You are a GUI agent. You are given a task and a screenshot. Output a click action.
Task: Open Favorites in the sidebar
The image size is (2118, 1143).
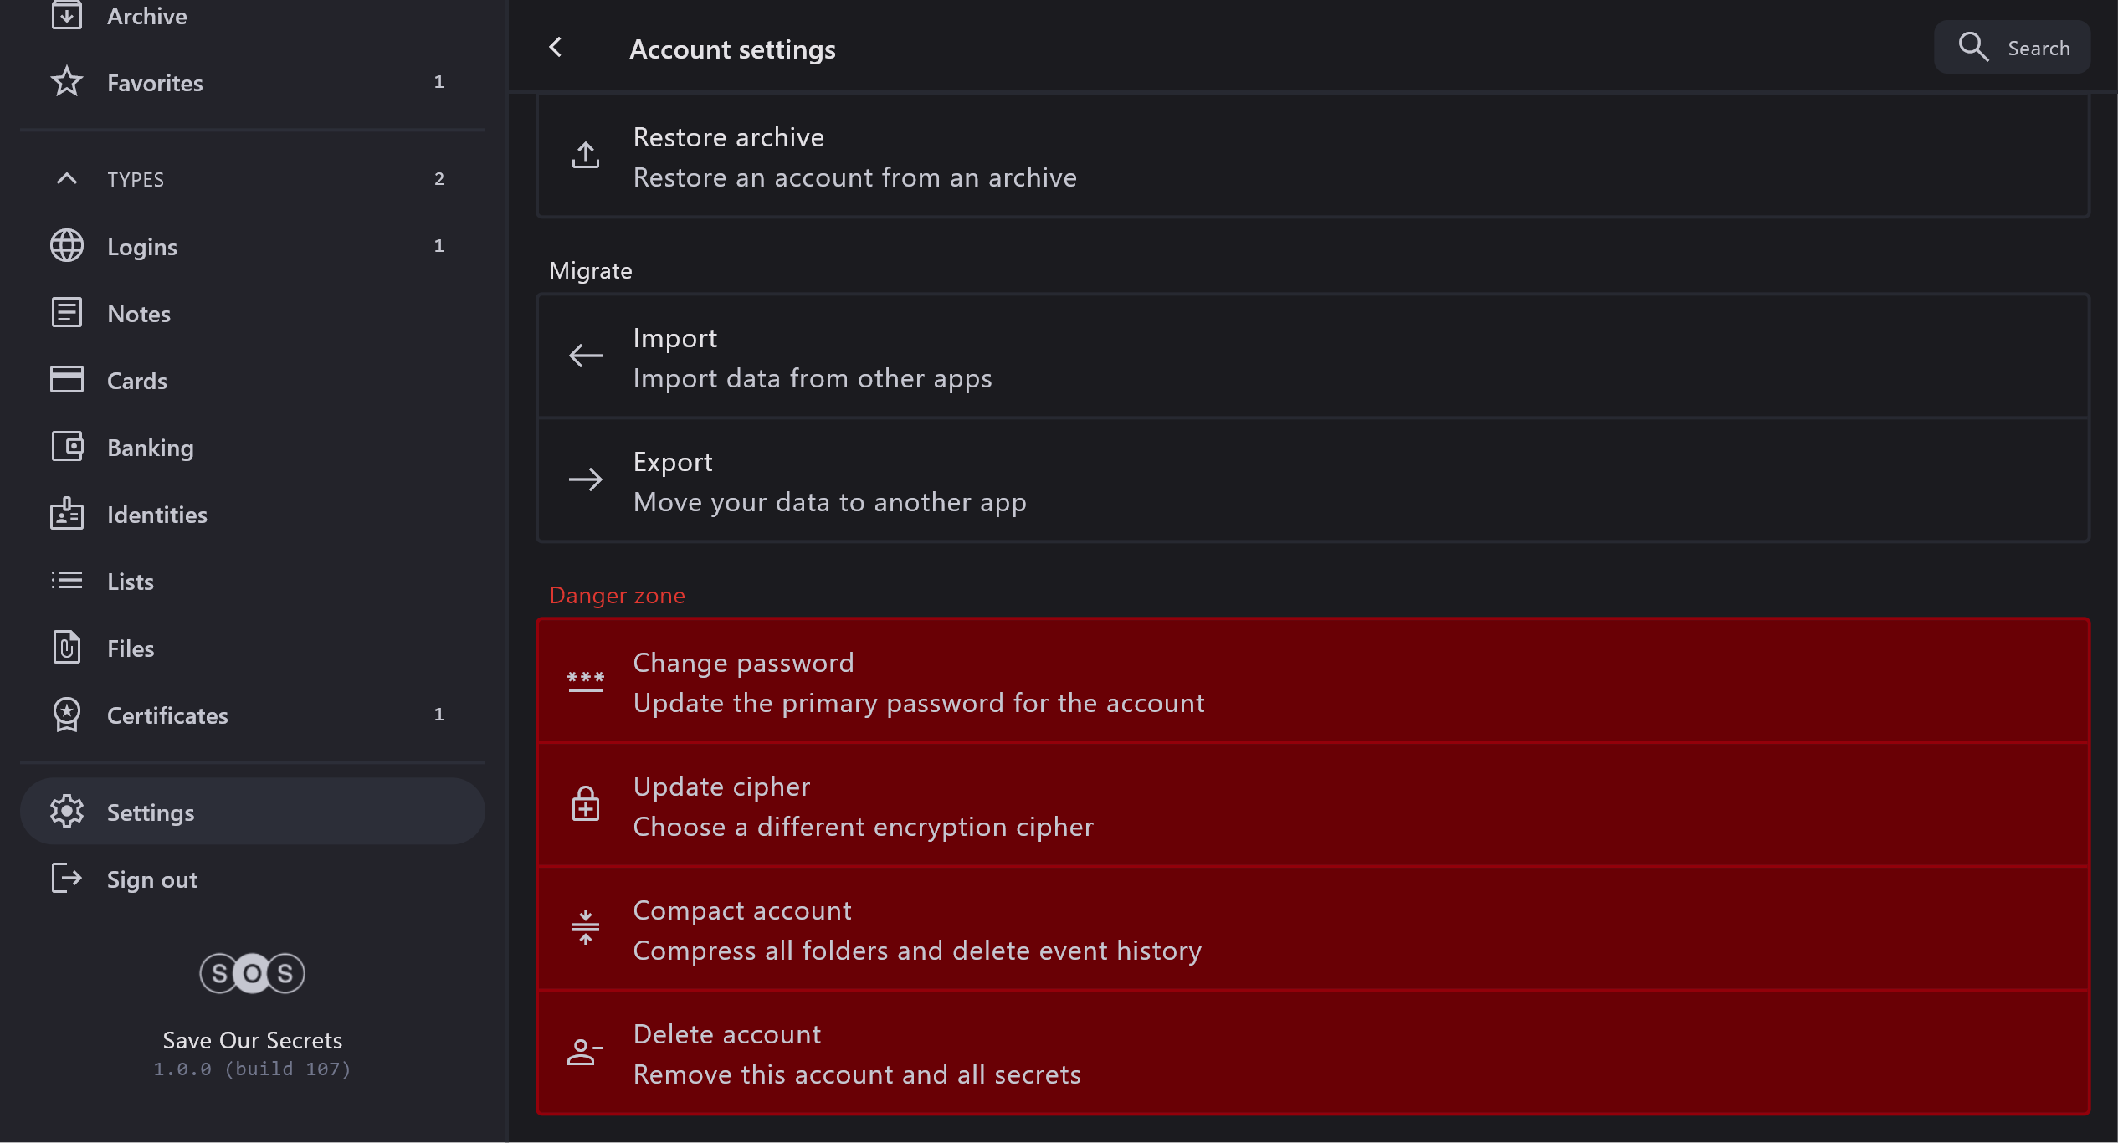155,83
